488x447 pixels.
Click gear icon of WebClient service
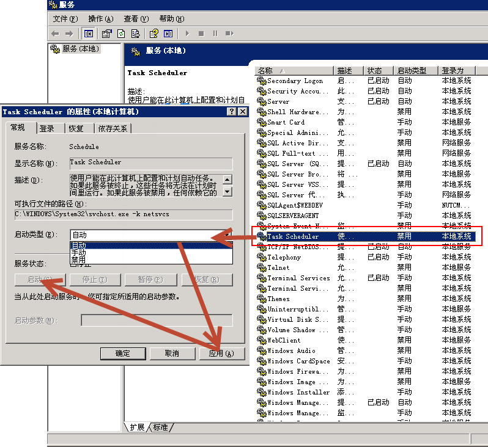click(262, 340)
